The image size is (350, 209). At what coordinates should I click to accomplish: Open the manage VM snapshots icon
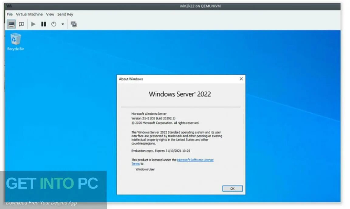74,24
